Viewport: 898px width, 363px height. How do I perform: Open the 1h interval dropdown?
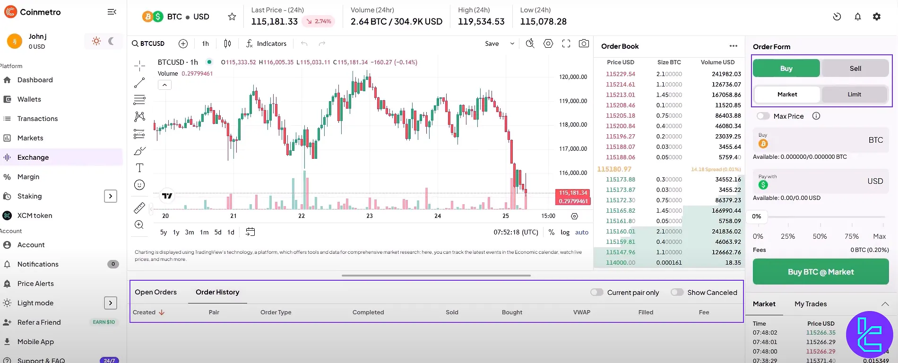click(x=206, y=43)
